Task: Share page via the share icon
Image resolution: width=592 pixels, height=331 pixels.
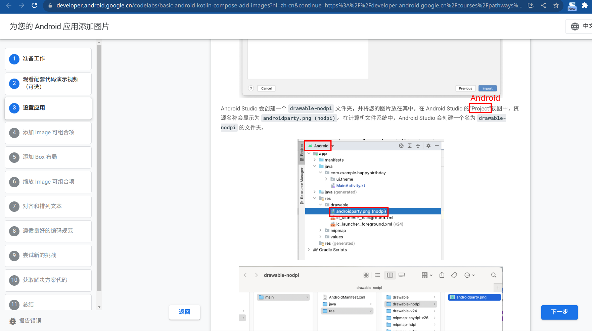Action: (x=543, y=5)
